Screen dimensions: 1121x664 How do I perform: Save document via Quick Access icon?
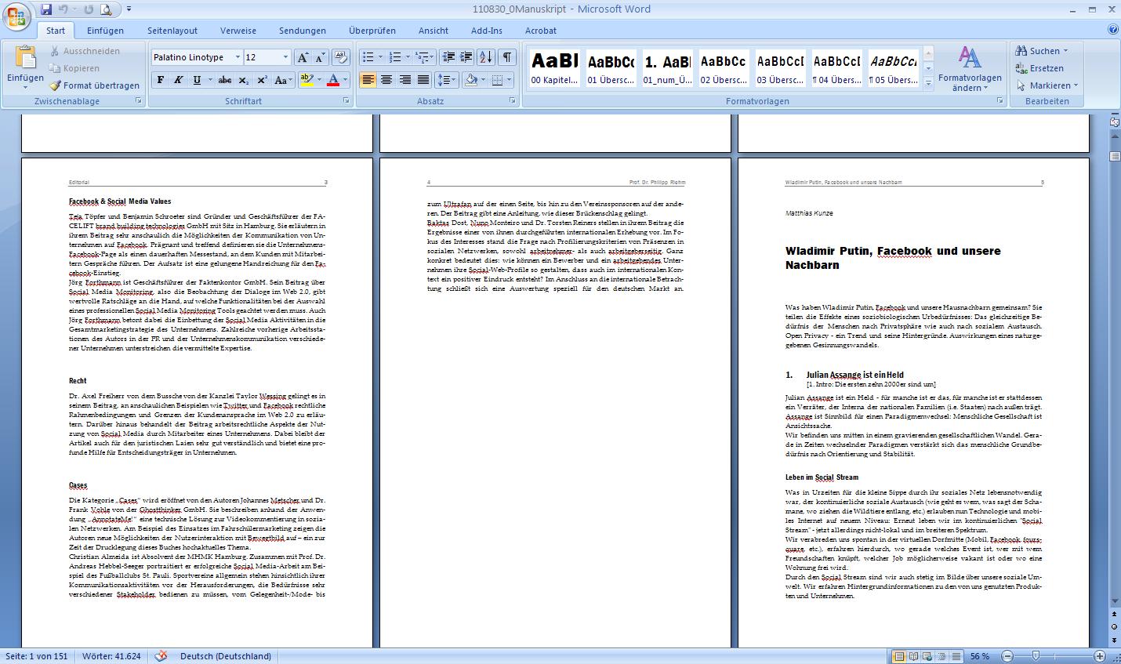coord(46,9)
